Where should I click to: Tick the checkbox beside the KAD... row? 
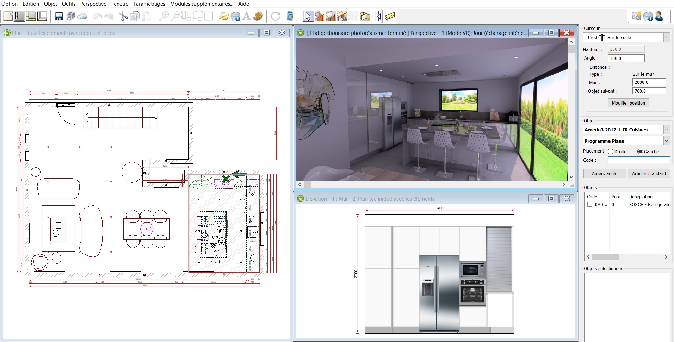(x=590, y=204)
